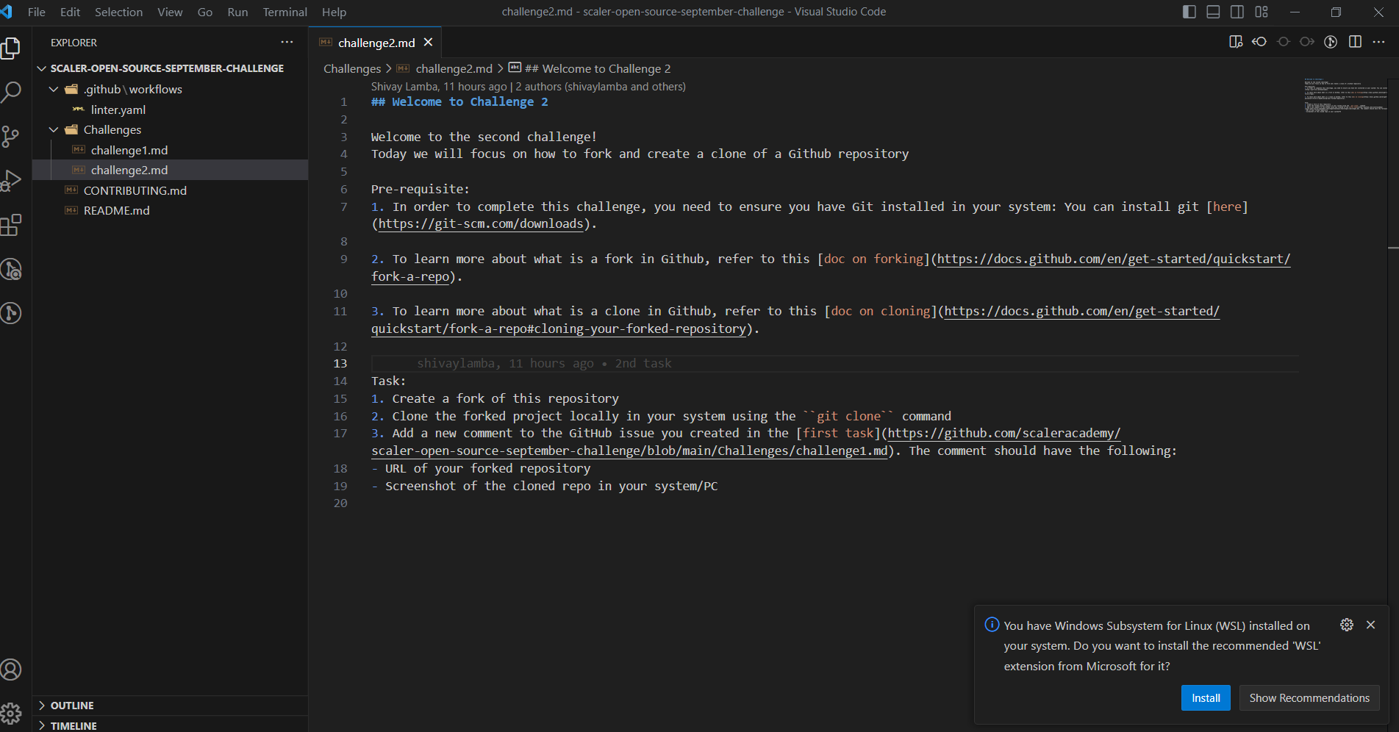Toggle the Secondary Side Bar layout control
This screenshot has width=1399, height=732.
(1236, 12)
